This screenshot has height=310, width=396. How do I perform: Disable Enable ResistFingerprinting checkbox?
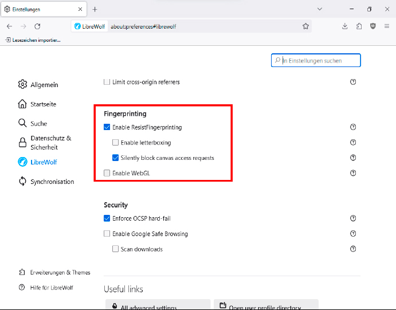(x=107, y=127)
